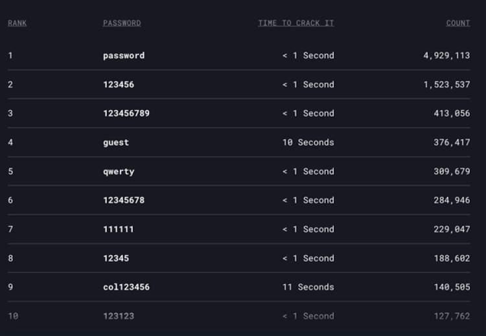Select the 'guest' password entry
This screenshot has height=336, width=486.
(x=116, y=142)
